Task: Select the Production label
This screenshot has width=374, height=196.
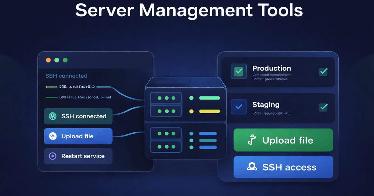Action: pos(272,68)
